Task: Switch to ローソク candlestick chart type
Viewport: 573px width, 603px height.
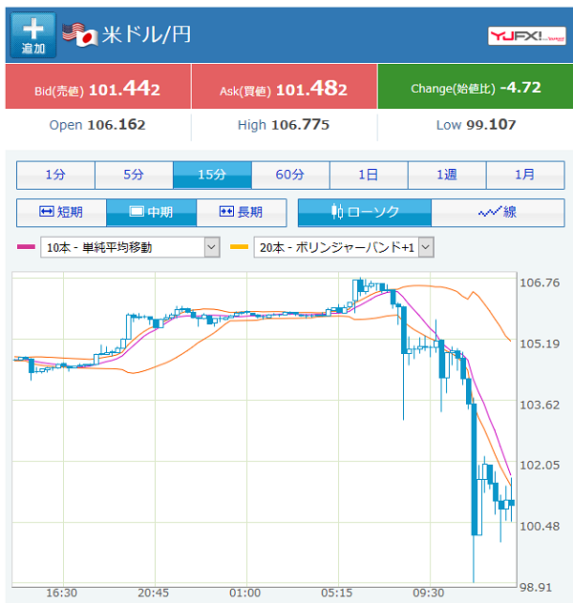Action: 365,212
